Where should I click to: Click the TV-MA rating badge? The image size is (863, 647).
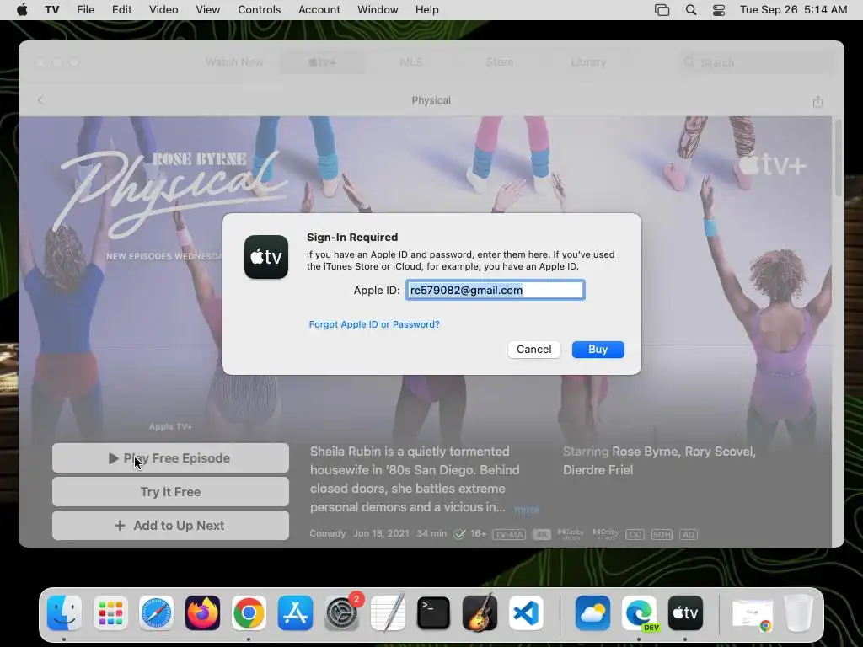509,534
